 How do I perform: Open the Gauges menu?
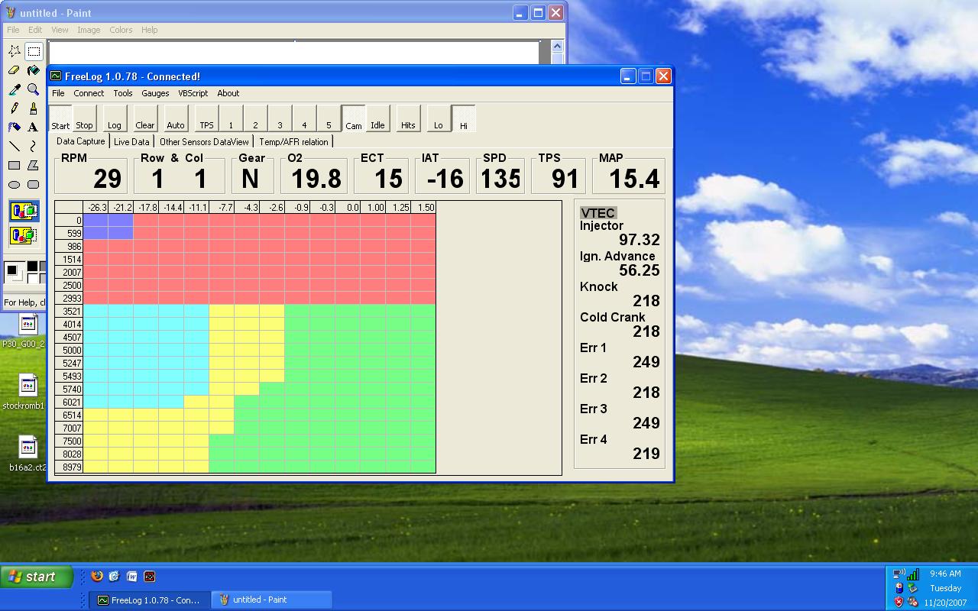pyautogui.click(x=155, y=93)
